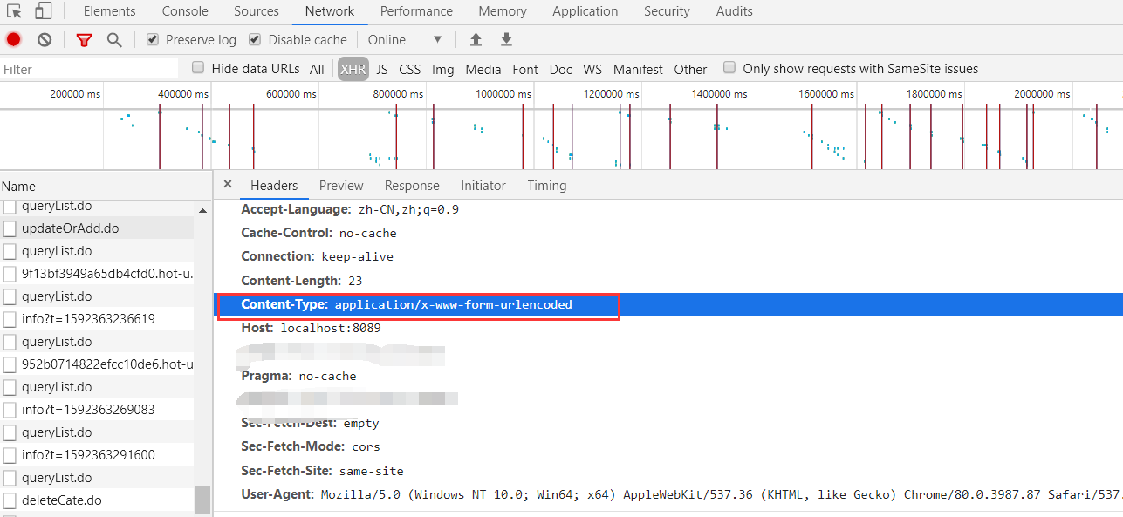Viewport: 1123px width, 517px height.
Task: Show the Preview tab of the request
Action: 341,186
